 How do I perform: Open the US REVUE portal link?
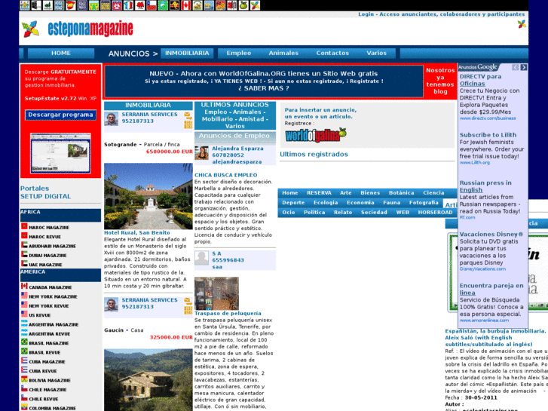click(39, 315)
